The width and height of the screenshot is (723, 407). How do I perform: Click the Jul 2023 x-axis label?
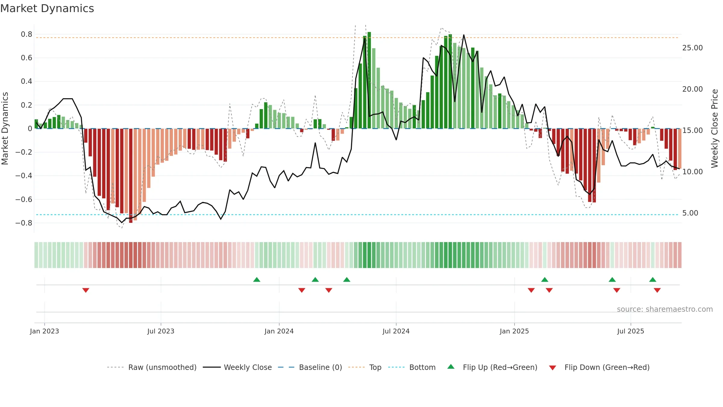point(161,331)
